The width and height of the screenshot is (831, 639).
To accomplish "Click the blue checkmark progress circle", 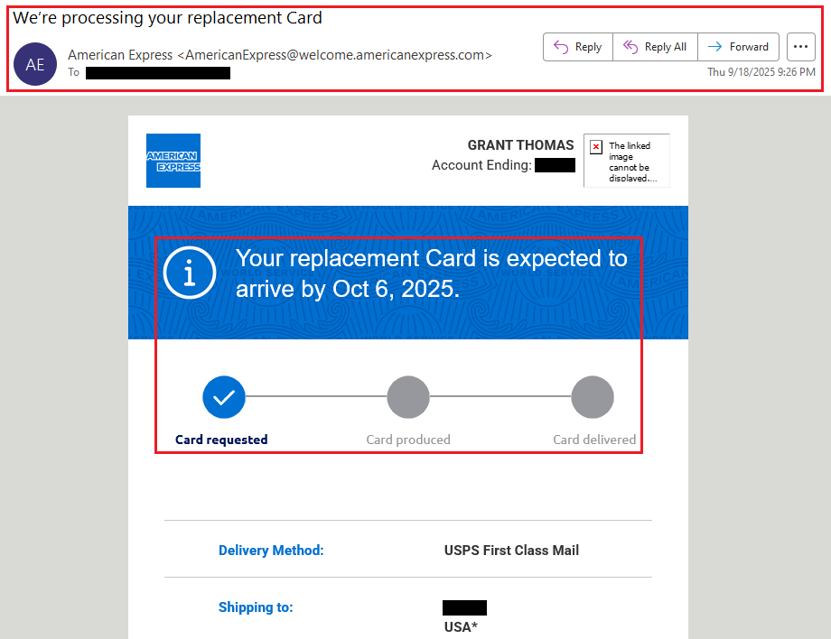I will coord(224,396).
